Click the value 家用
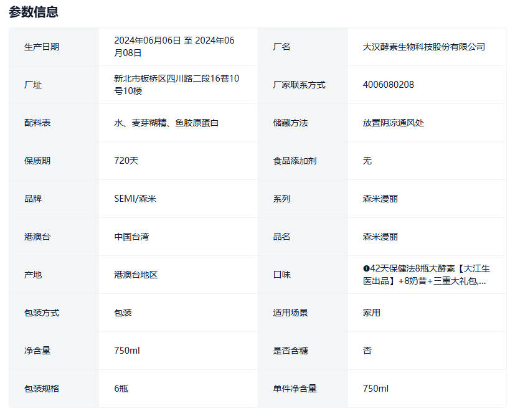The width and height of the screenshot is (510, 411). coord(371,313)
